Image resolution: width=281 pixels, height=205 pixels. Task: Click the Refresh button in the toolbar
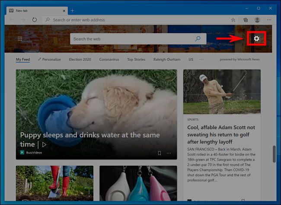pos(35,20)
